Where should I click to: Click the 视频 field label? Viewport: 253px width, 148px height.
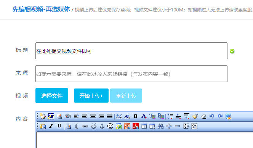point(22,96)
